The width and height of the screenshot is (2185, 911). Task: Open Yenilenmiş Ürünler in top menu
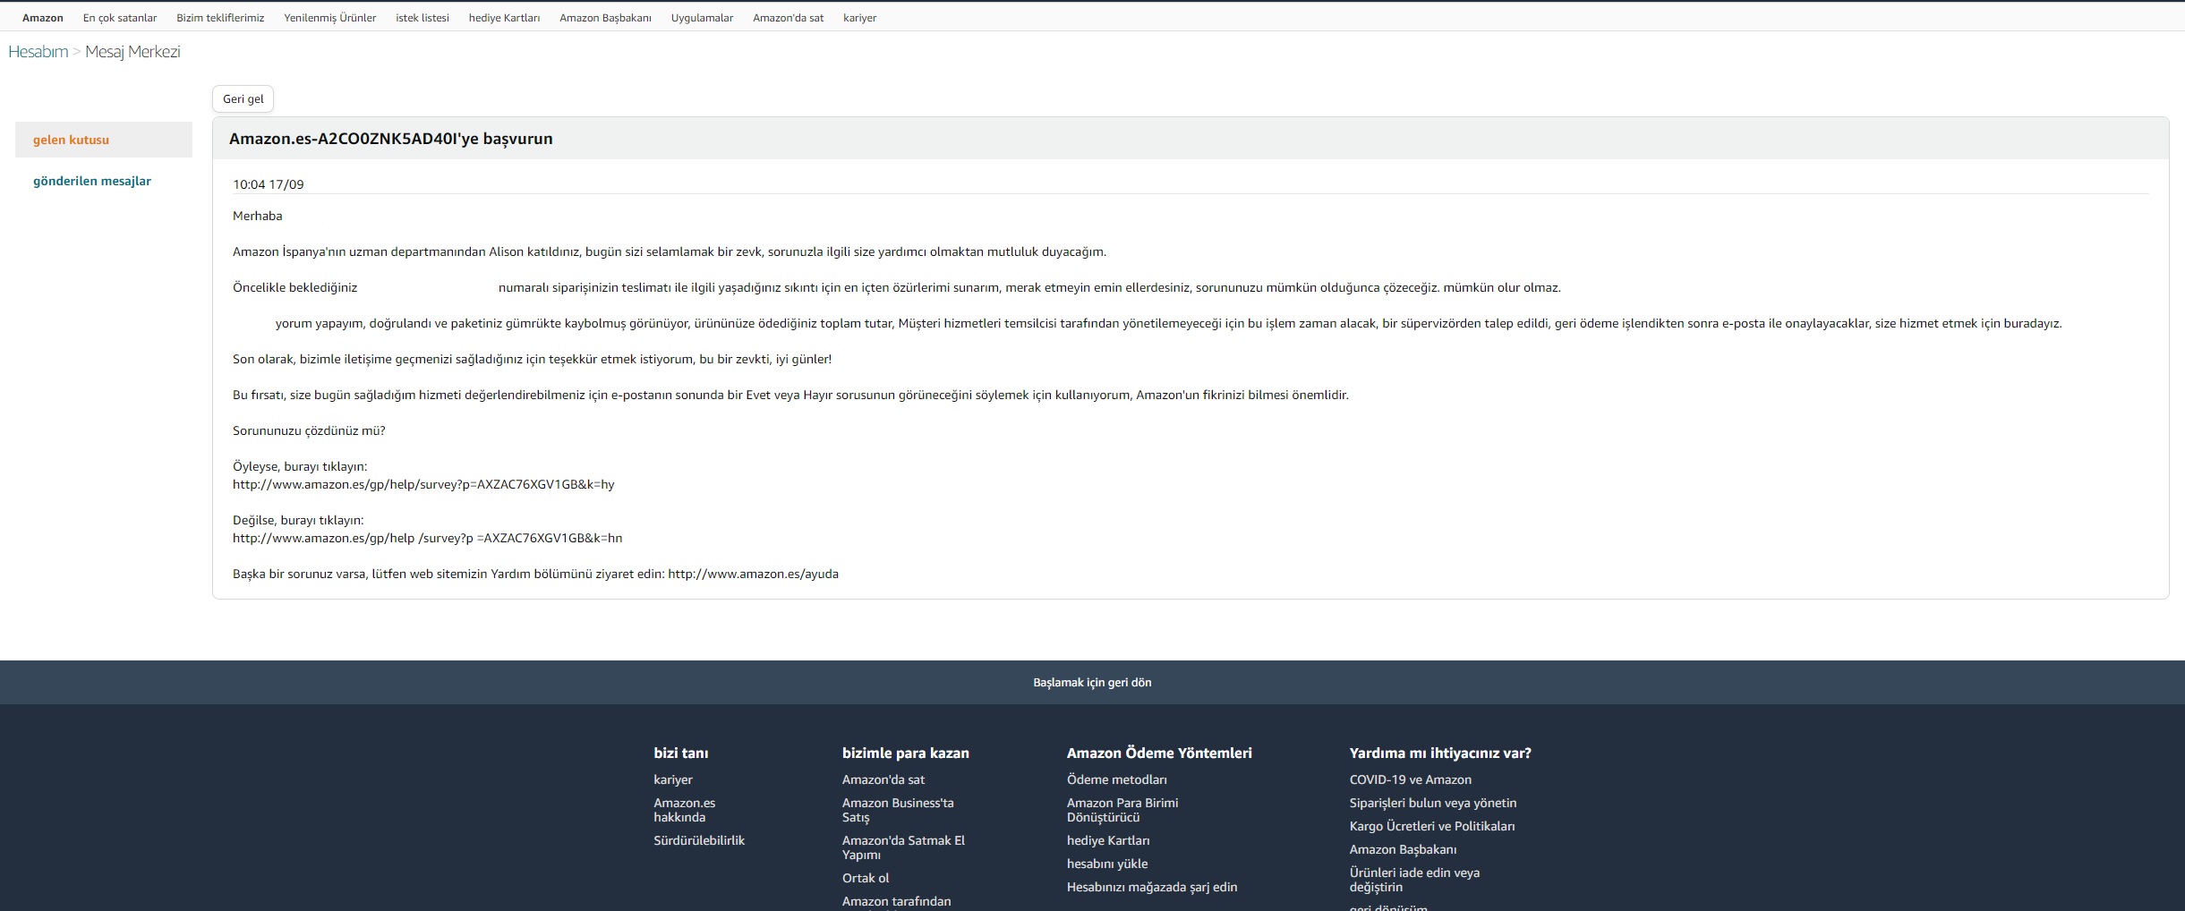(x=330, y=18)
